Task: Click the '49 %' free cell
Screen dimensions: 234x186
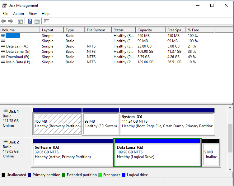Action: coord(192,57)
